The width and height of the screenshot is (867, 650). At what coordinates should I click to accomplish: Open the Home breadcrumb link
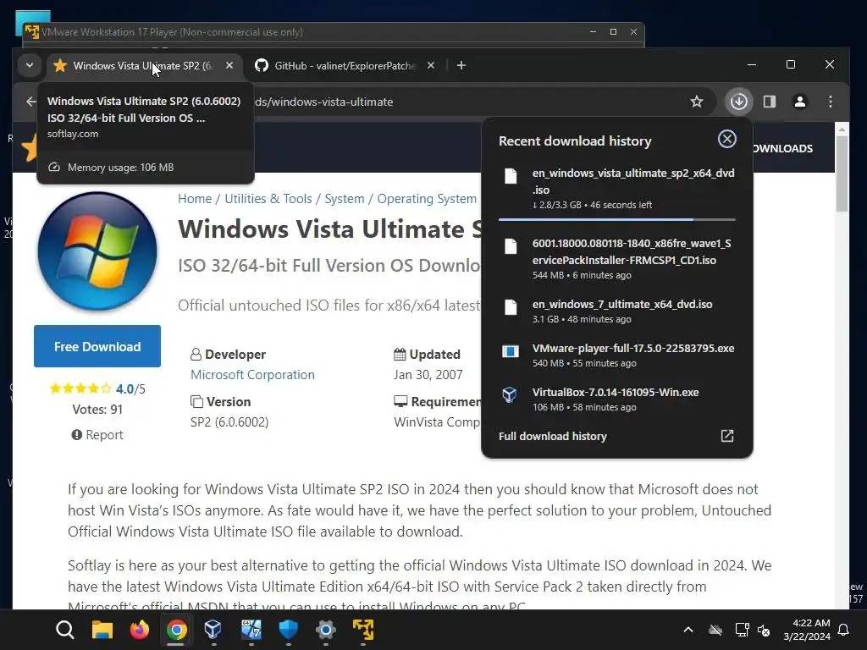click(x=195, y=199)
